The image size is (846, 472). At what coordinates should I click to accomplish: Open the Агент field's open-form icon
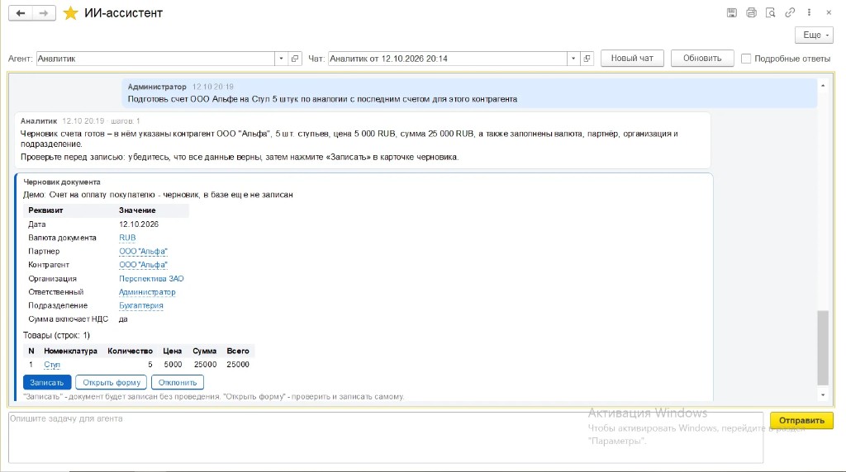[x=295, y=59]
